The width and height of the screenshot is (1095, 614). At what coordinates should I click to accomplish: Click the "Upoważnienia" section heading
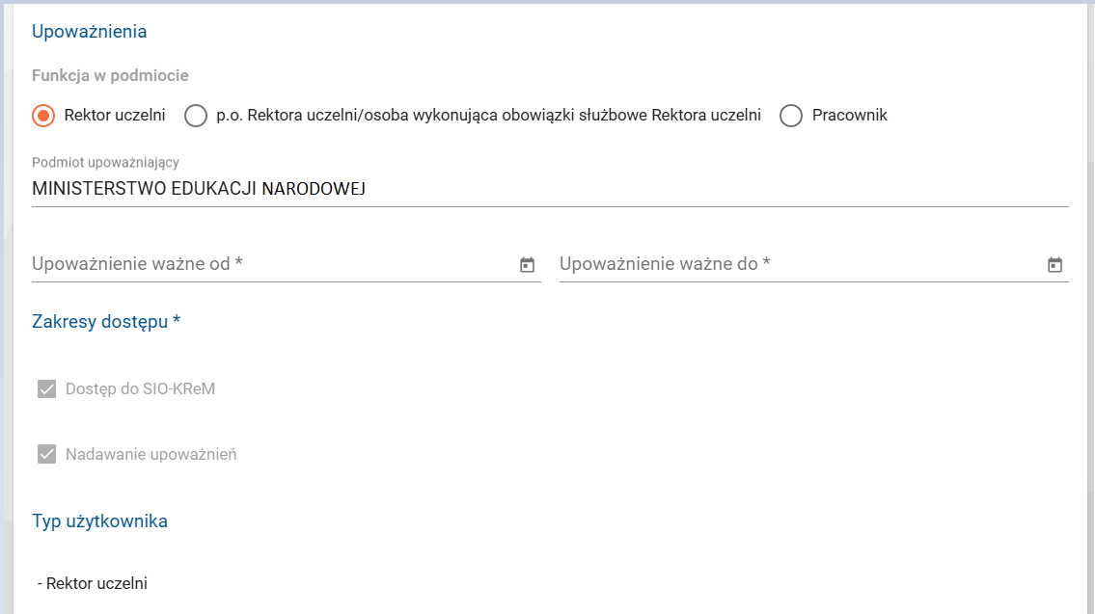coord(90,30)
